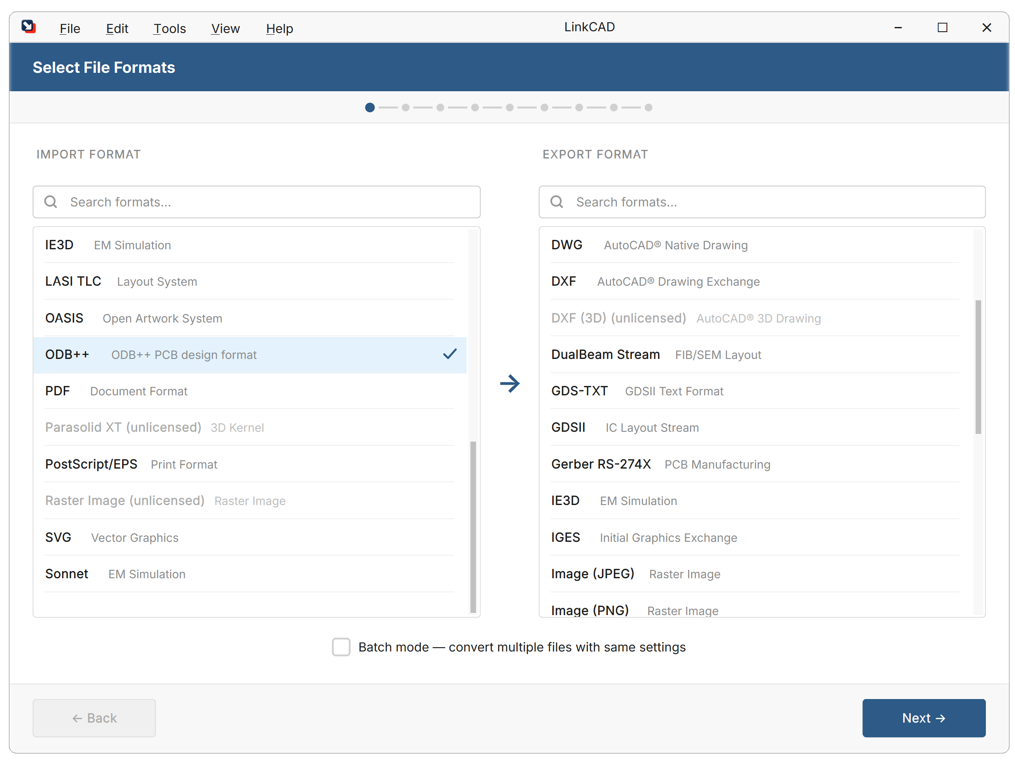The image size is (1015, 762).
Task: Open the Edit menu
Action: pos(117,28)
